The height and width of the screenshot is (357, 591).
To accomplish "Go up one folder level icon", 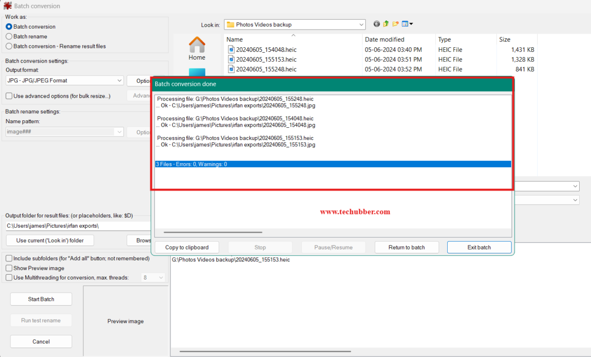I will coord(386,24).
